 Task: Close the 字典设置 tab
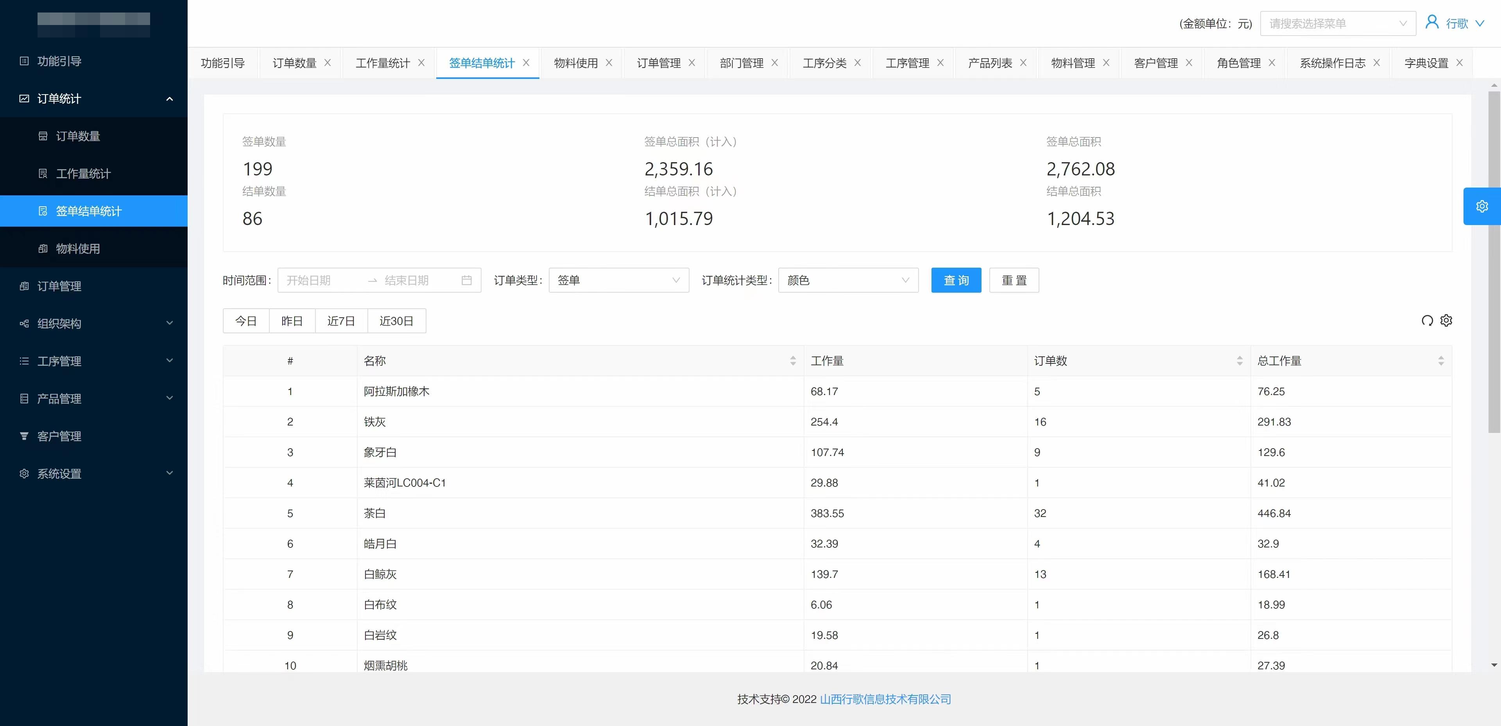[x=1460, y=63]
